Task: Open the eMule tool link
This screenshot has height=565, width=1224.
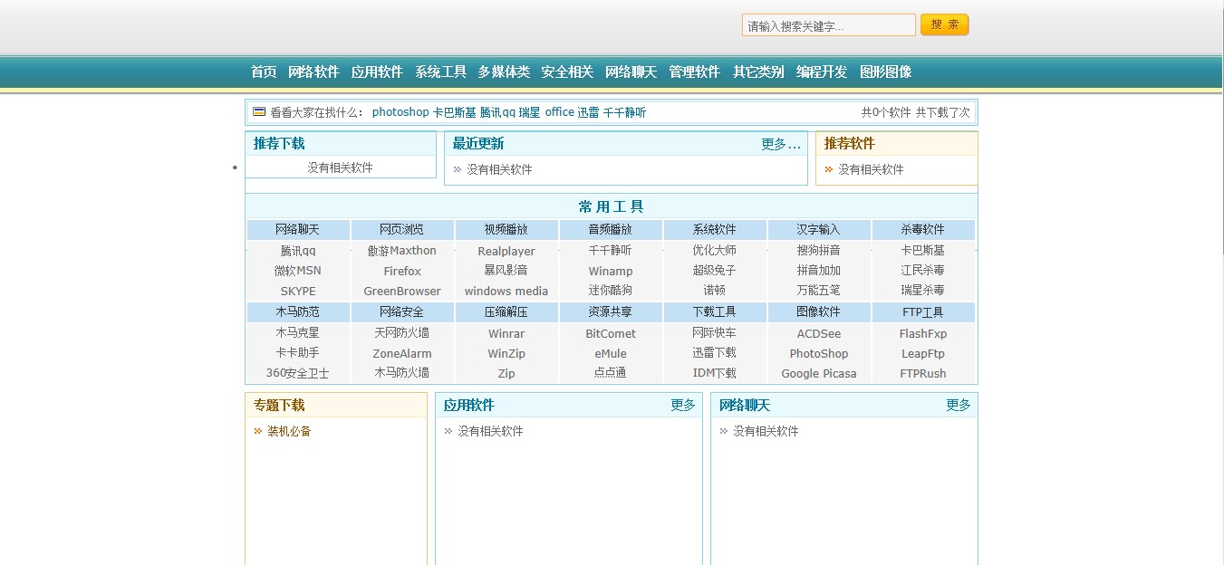Action: pyautogui.click(x=611, y=353)
